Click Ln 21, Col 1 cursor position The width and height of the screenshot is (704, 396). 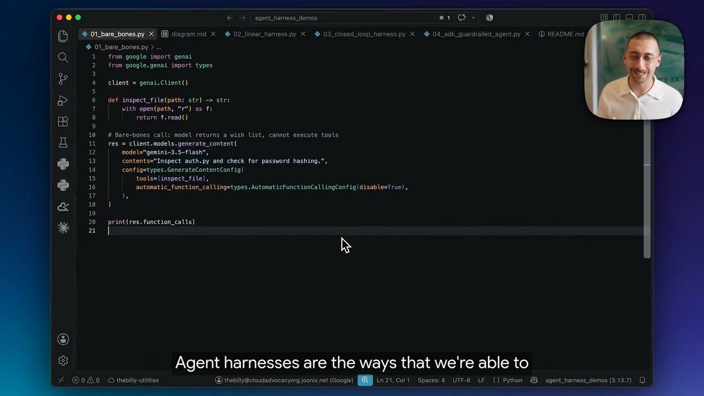tap(393, 380)
